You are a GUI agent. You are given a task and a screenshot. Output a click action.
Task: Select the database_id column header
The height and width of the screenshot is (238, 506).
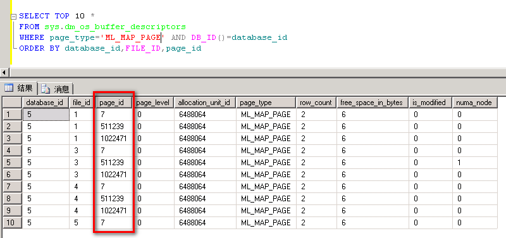[45, 103]
